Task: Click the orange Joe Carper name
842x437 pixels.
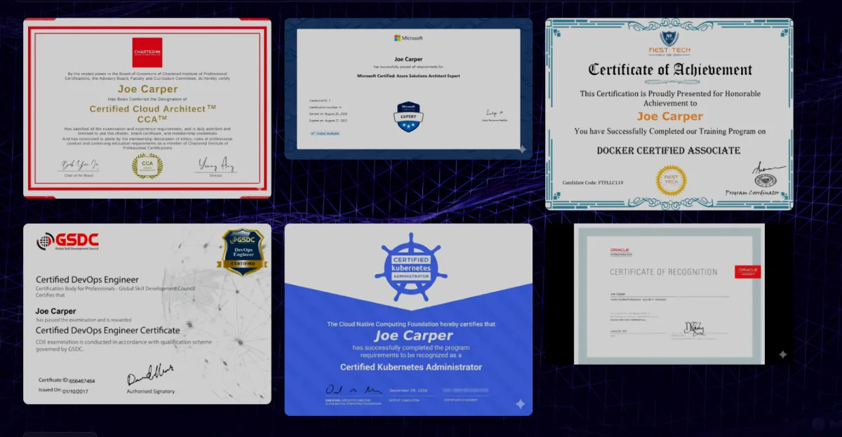Action: point(669,116)
